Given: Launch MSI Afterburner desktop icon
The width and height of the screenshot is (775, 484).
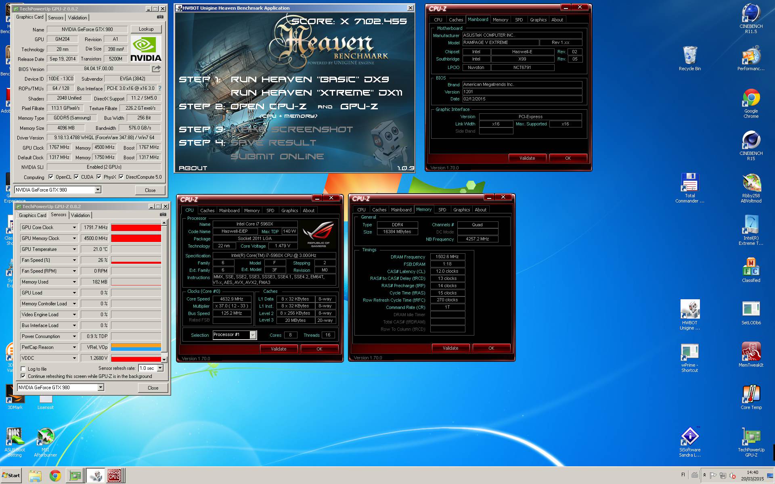Looking at the screenshot, I should pos(45,442).
